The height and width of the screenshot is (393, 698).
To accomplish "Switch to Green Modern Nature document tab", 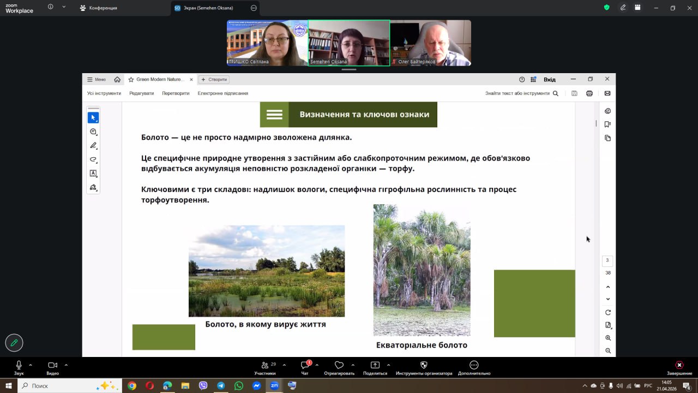I will 159,80.
